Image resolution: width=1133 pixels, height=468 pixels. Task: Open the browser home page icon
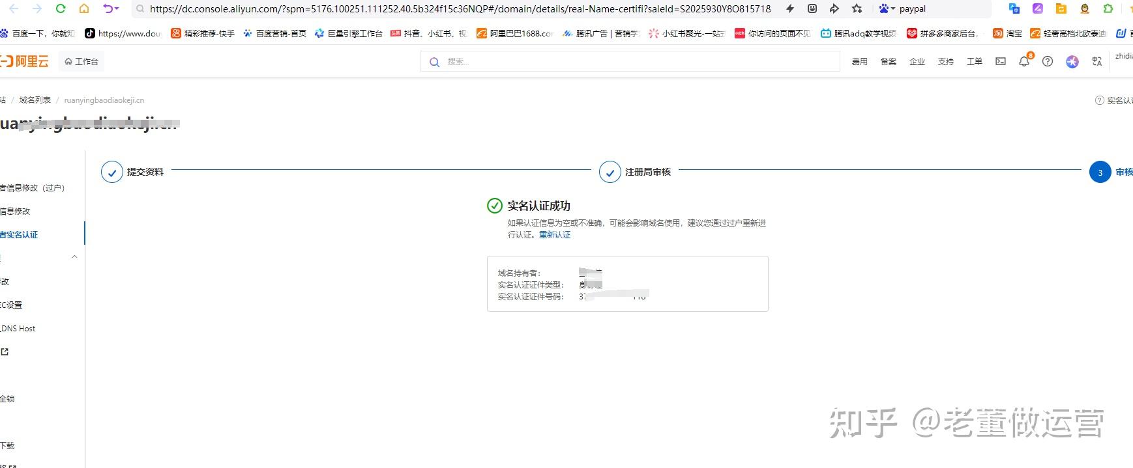point(84,8)
